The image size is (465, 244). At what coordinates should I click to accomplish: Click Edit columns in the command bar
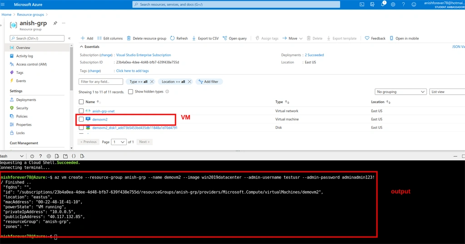(110, 38)
